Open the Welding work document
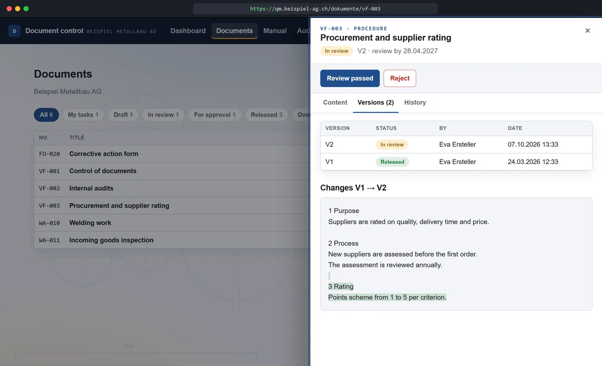This screenshot has width=602, height=366. tap(172, 223)
